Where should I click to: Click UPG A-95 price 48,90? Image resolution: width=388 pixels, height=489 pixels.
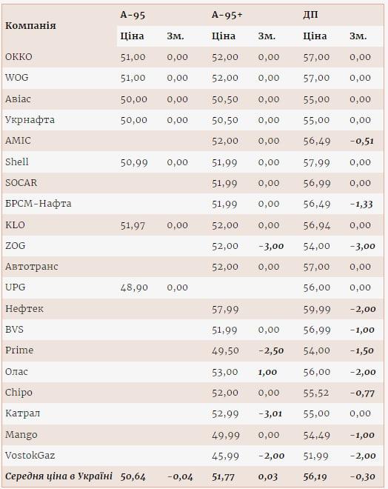click(x=134, y=287)
